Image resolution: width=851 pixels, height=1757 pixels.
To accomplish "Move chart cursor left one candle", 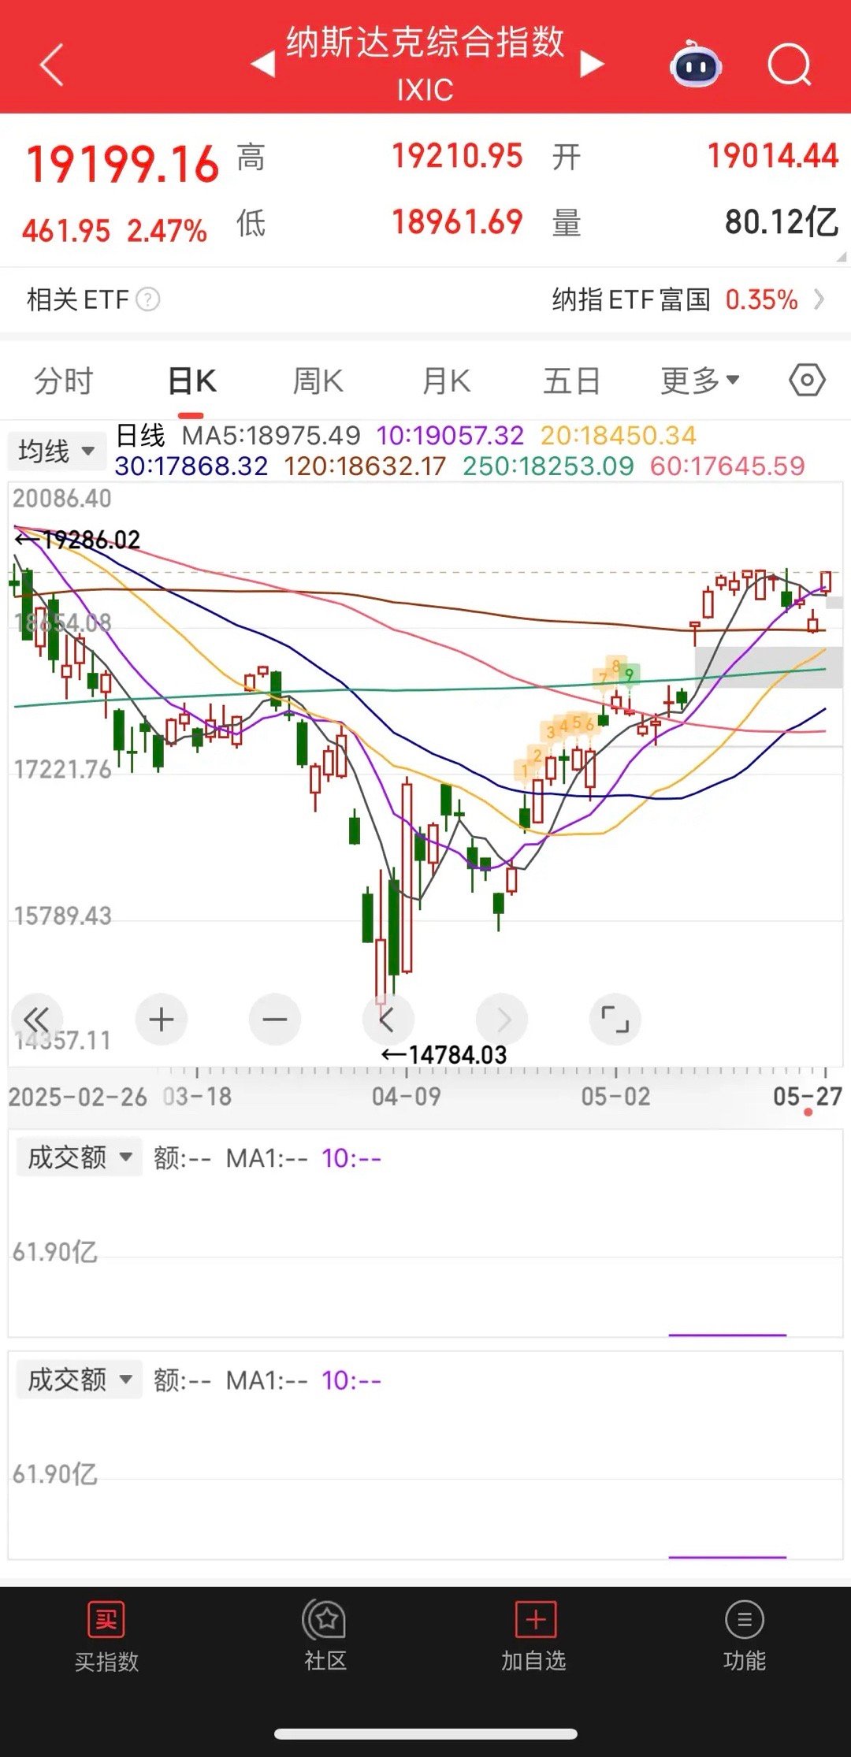I will (388, 1020).
